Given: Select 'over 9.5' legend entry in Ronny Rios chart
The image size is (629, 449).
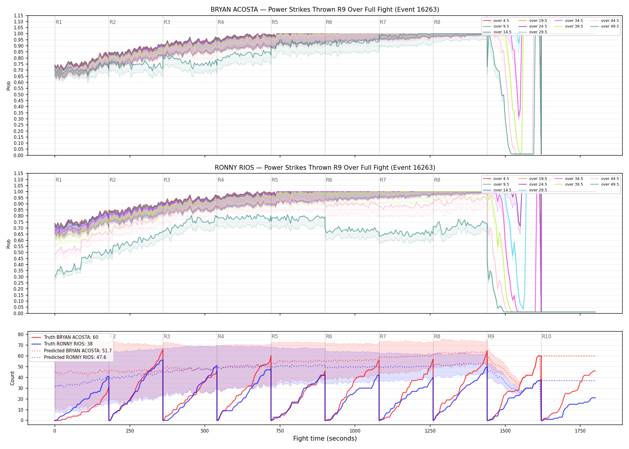Looking at the screenshot, I should [496, 184].
